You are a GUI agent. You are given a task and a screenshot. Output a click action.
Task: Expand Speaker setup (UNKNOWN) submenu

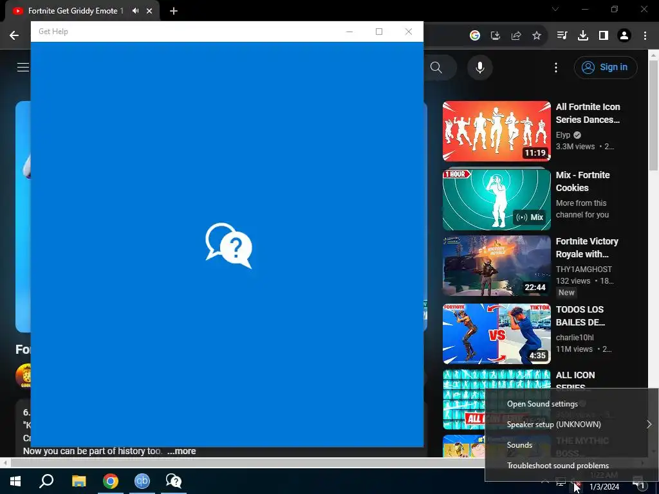pos(571,425)
